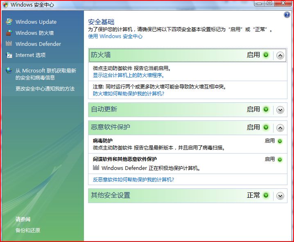Click text 微点主动防御软件 报告它当前启用
The height and width of the screenshot is (242, 294).
[x=132, y=68]
